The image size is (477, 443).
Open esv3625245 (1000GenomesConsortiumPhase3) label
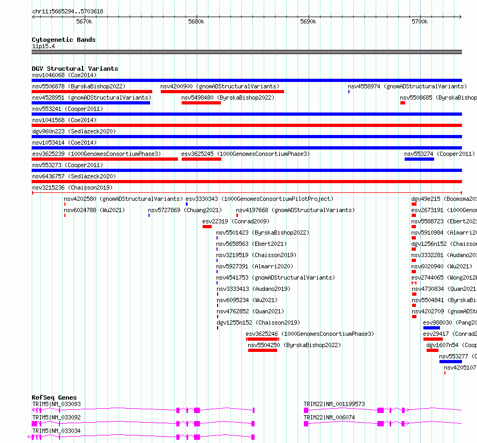click(245, 154)
